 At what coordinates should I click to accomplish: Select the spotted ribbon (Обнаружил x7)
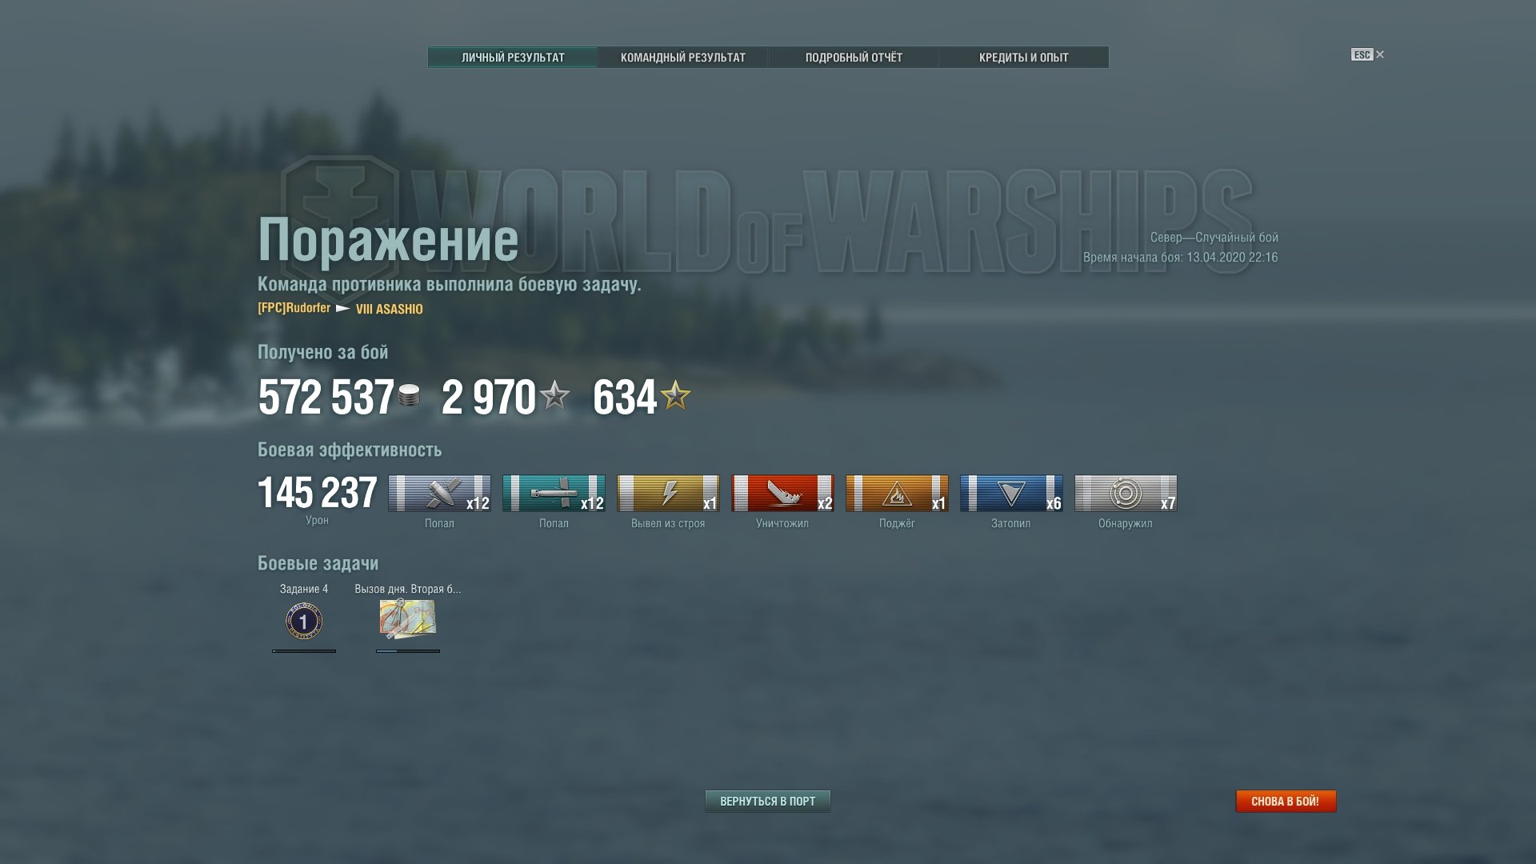point(1126,493)
